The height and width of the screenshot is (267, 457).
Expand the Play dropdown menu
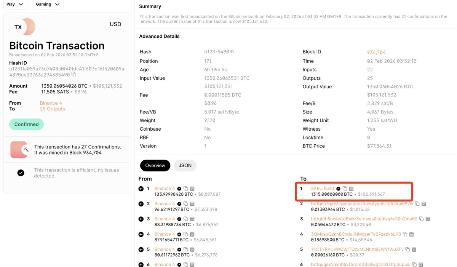coord(15,4)
